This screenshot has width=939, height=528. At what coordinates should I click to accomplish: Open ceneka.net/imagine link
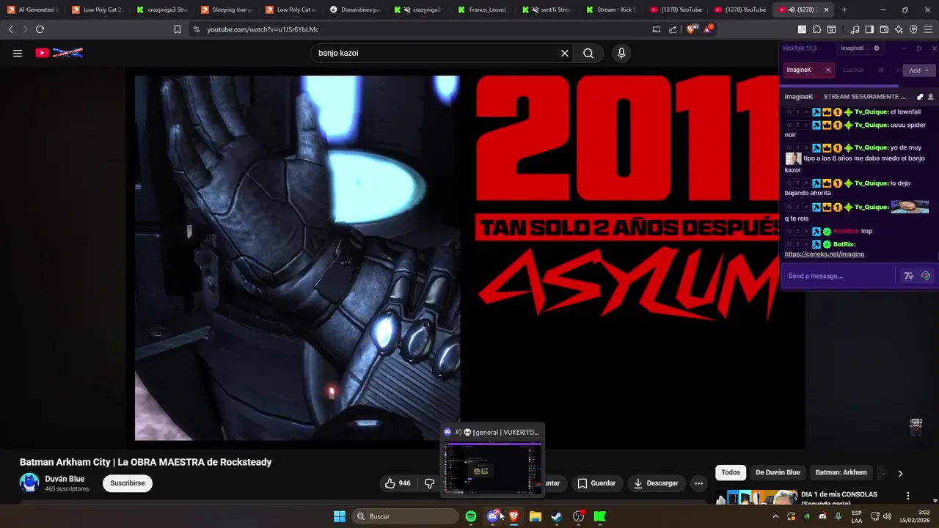tap(824, 254)
